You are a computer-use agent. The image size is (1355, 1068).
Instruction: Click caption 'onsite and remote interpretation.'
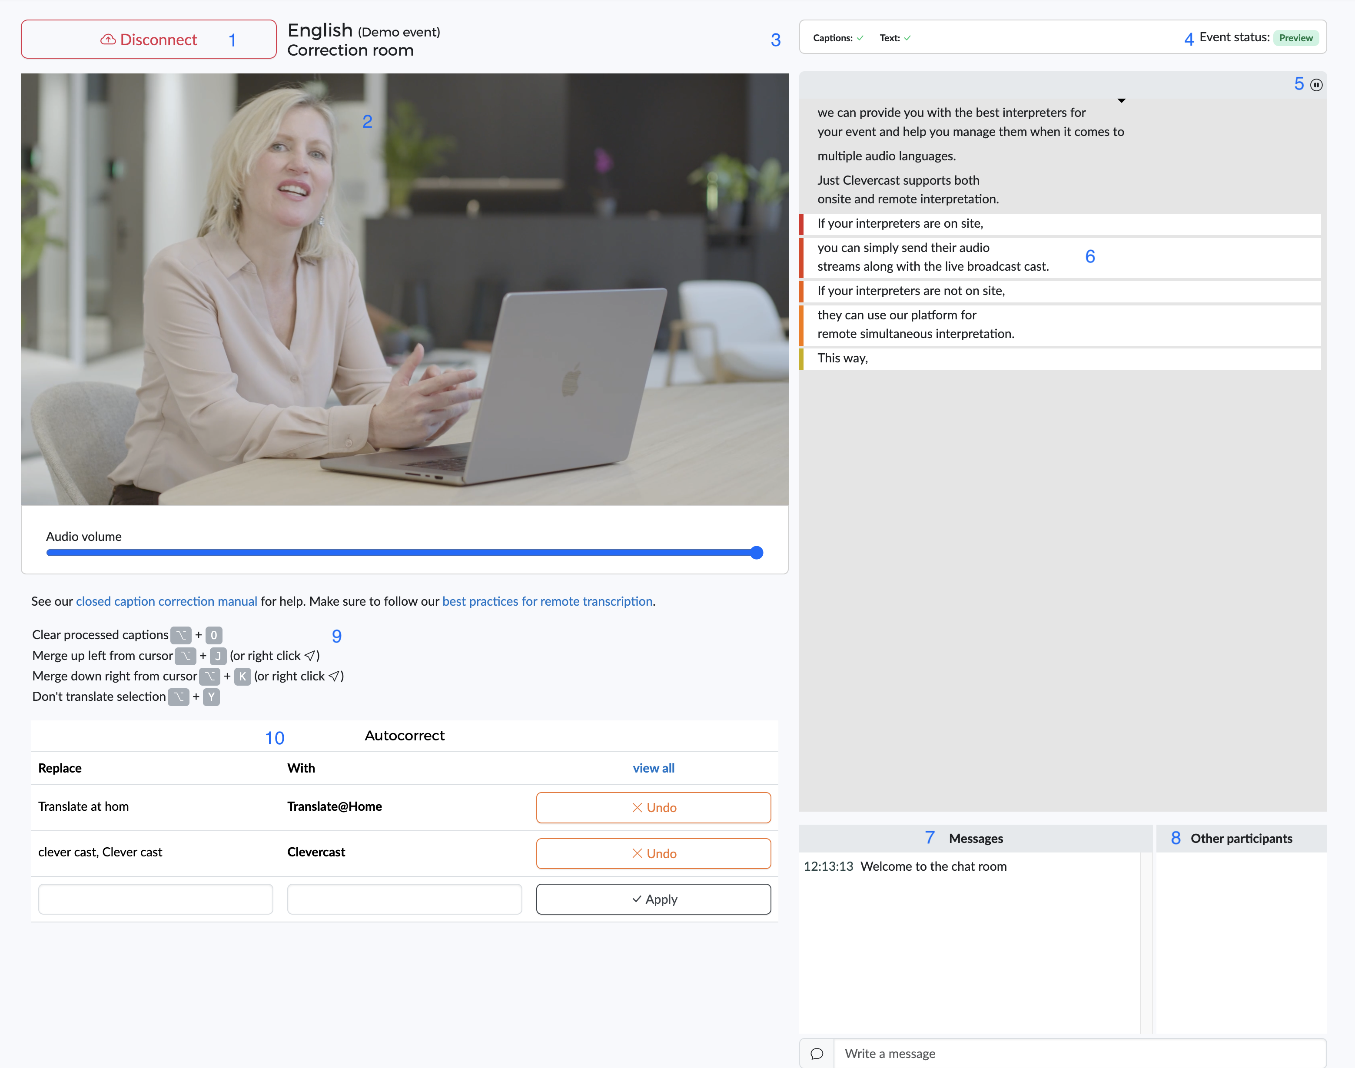[908, 199]
